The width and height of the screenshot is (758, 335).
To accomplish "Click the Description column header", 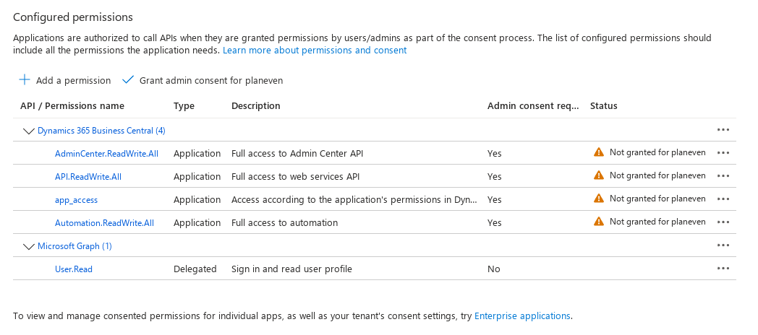I will coord(256,105).
